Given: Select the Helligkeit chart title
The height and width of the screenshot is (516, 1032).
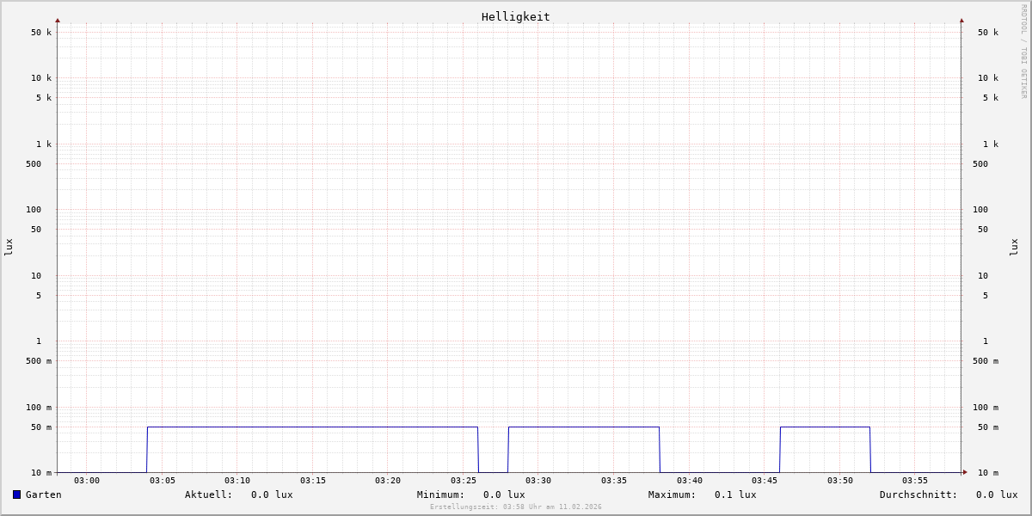Looking at the screenshot, I should pos(515,16).
